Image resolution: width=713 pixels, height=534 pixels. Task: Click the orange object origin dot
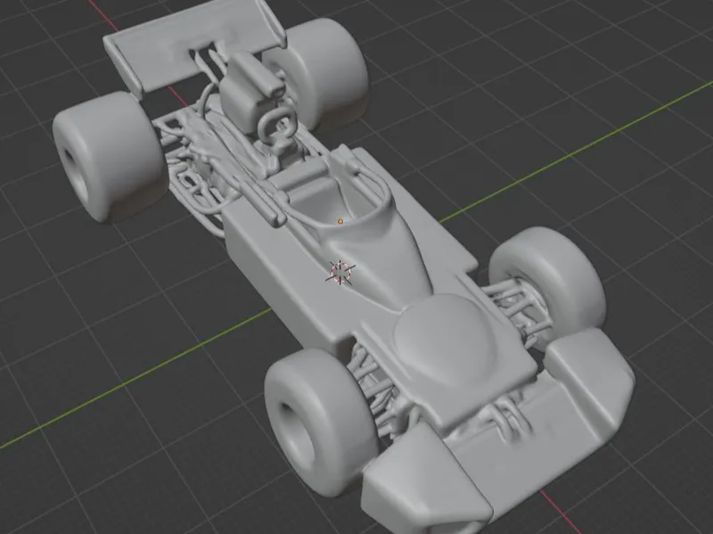[340, 221]
